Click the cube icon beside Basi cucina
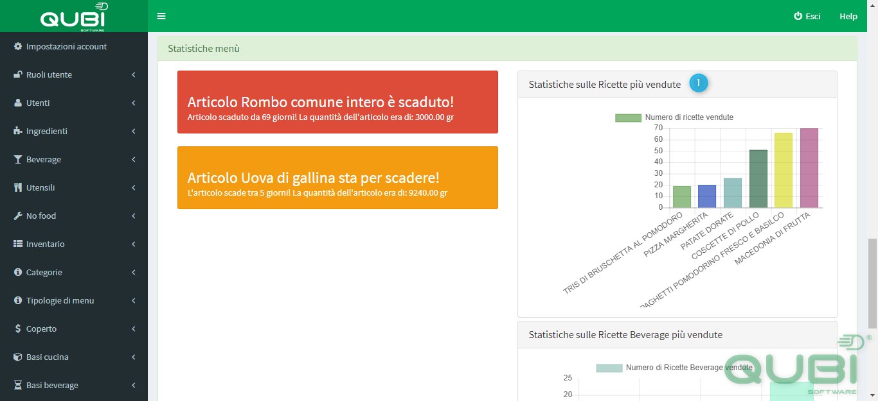Screen dimensions: 878x401 18,357
